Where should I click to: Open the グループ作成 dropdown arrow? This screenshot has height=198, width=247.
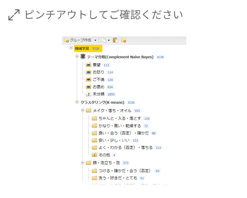click(95, 40)
